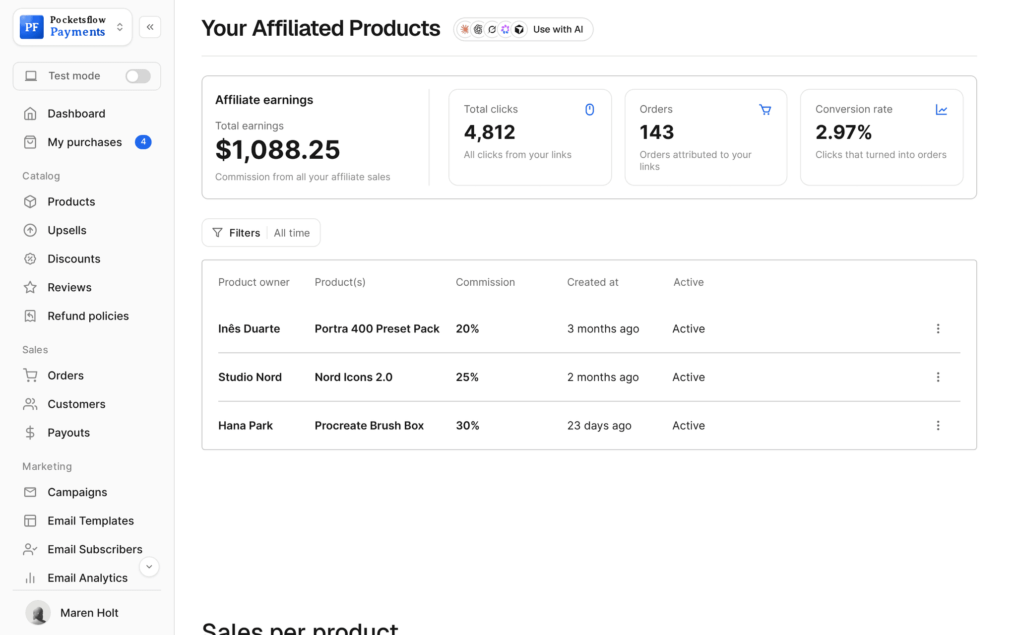Image resolution: width=1016 pixels, height=635 pixels.
Task: Click the 30% commission value
Action: 467,426
